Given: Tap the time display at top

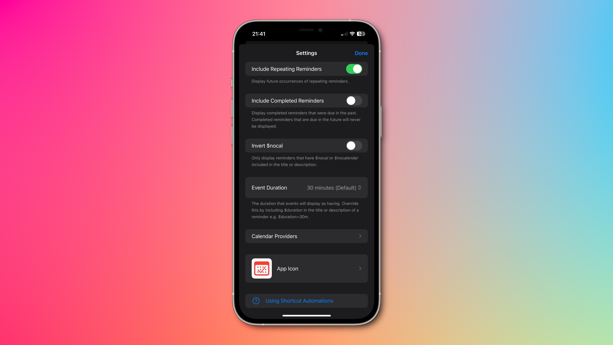Looking at the screenshot, I should click(258, 34).
